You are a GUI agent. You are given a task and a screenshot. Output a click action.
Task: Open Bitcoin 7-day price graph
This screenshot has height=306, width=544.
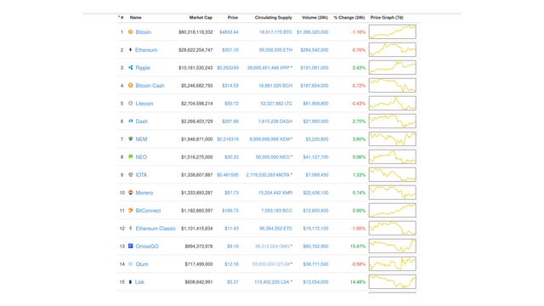[393, 31]
